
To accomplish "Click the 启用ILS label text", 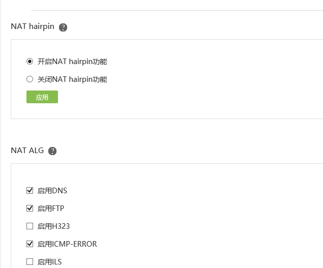I will pos(50,262).
